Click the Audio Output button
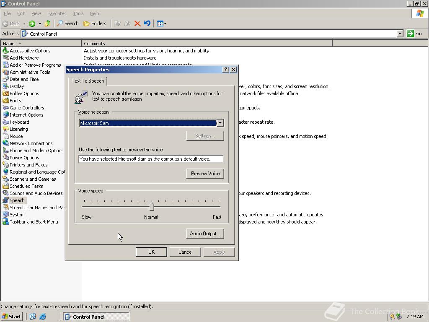 (205, 233)
